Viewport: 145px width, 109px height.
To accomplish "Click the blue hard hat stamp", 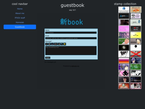I will 124,9.
